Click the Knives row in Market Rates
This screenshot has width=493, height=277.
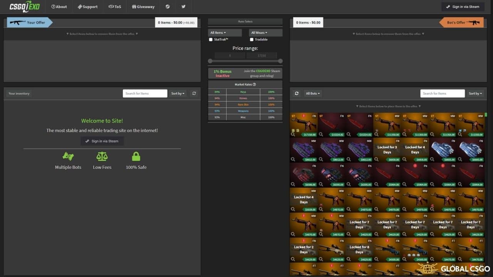[x=245, y=98]
